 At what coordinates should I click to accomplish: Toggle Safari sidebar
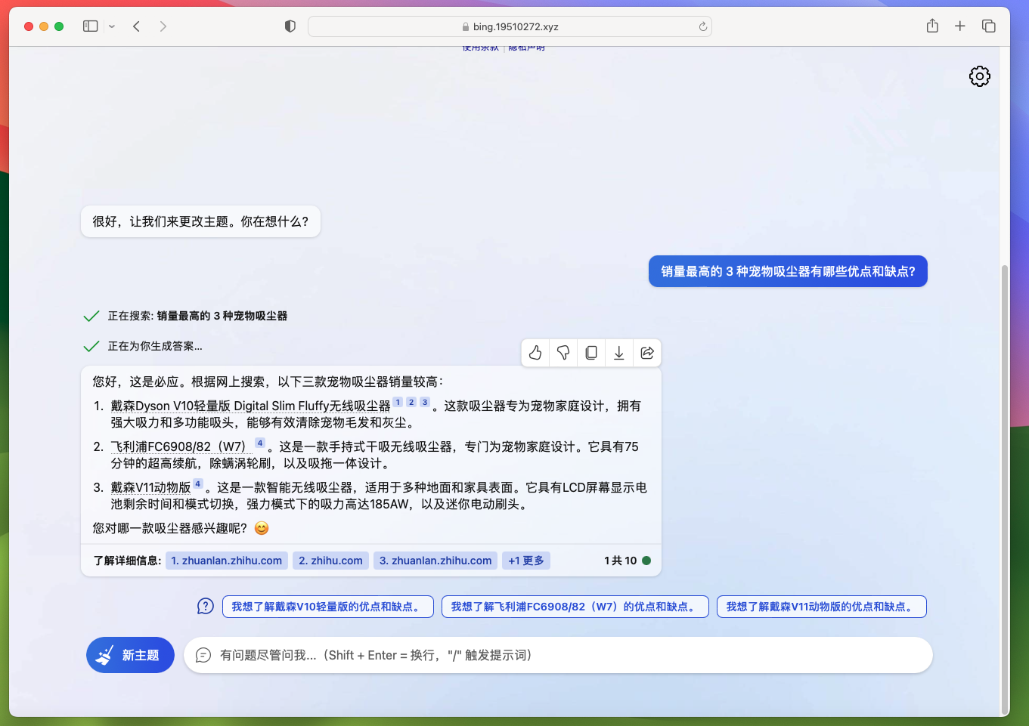91,26
